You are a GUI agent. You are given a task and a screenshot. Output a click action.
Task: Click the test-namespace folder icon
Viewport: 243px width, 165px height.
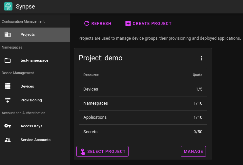click(8, 60)
